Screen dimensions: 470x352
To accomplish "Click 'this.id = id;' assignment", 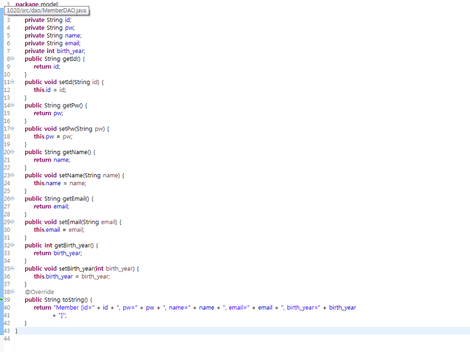I will coord(50,90).
